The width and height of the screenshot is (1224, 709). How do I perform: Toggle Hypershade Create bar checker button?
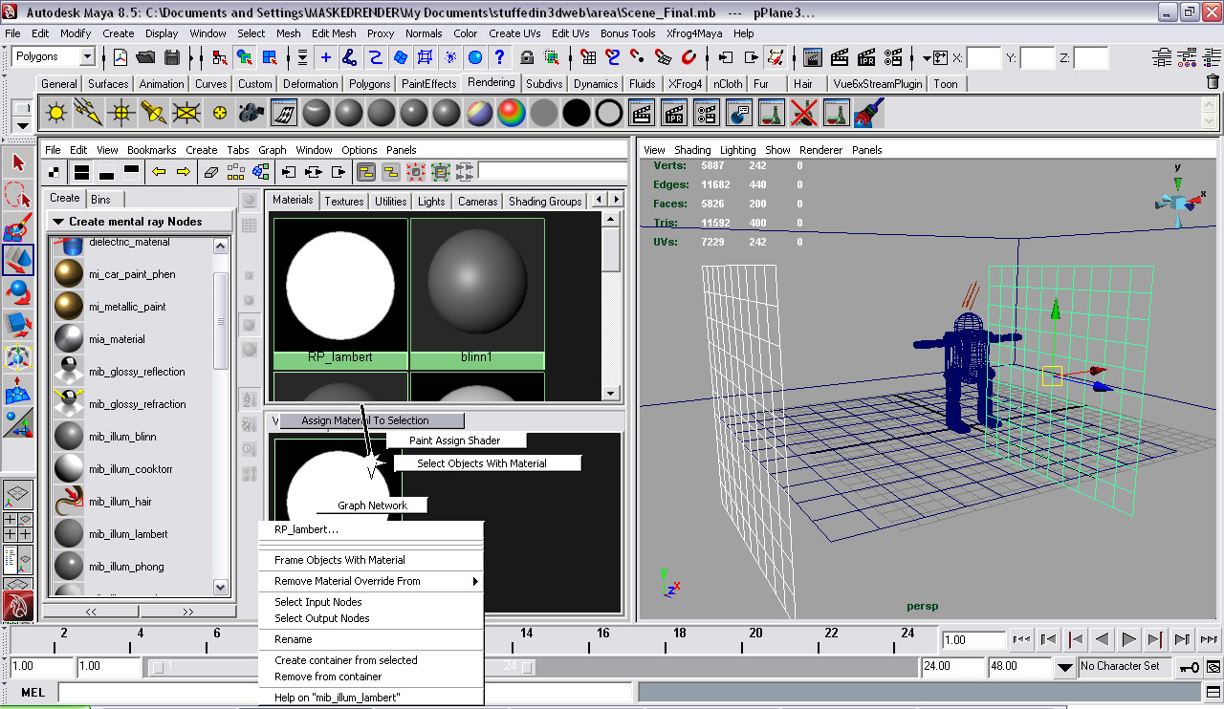pyautogui.click(x=55, y=172)
